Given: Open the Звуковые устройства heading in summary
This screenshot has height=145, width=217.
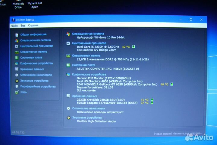Looking at the screenshot, I should point(87,118).
